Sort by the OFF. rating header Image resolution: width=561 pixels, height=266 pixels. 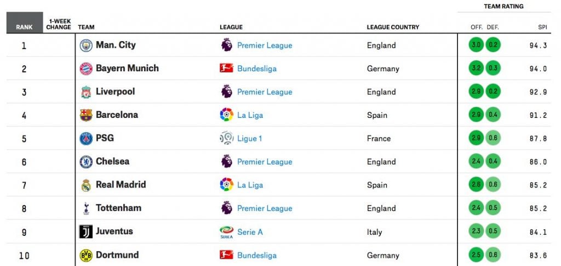[477, 27]
